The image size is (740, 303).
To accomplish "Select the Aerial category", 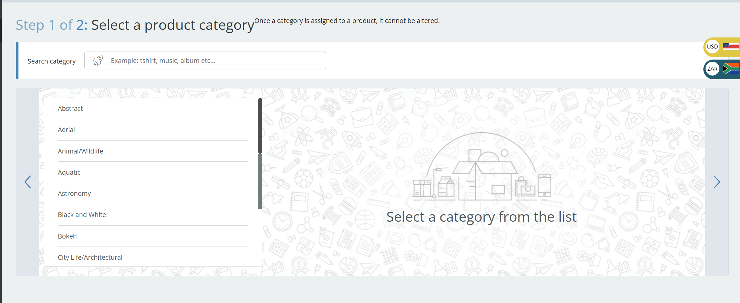I will click(x=153, y=130).
